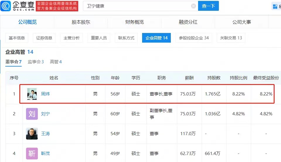The height and width of the screenshot is (162, 281).
Task: Open the apps grid icon at top right
Action: [x=275, y=7]
